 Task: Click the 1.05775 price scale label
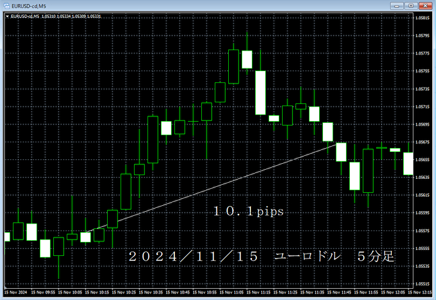tap(423, 53)
